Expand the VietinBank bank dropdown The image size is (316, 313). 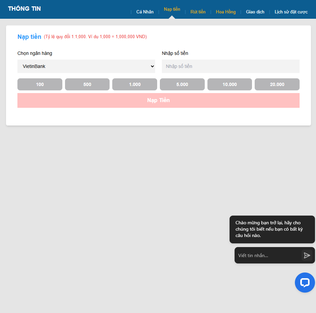86,66
